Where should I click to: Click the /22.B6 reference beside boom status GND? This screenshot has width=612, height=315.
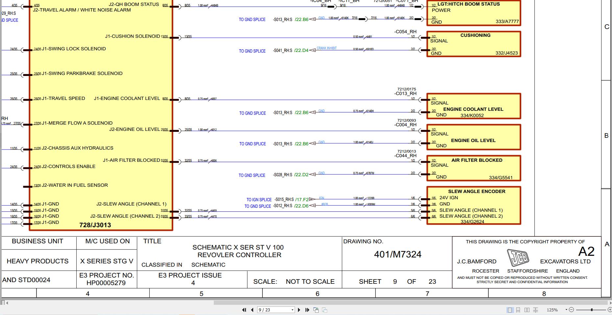click(x=302, y=19)
